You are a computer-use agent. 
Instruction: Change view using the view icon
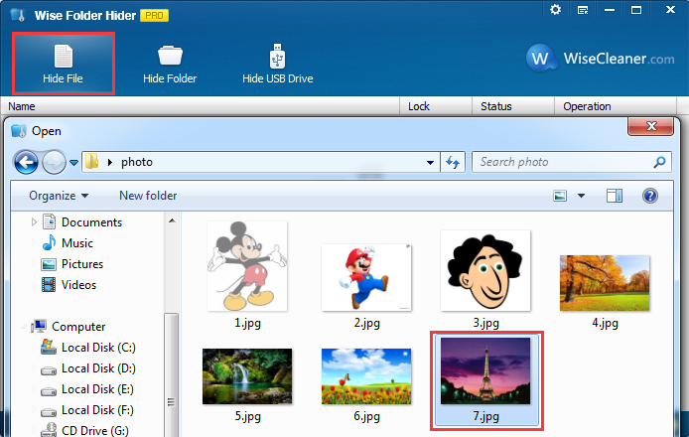pos(560,196)
